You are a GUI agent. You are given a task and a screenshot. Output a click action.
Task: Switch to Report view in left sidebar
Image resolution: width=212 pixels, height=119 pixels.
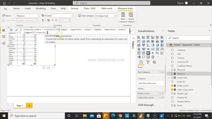(4, 30)
